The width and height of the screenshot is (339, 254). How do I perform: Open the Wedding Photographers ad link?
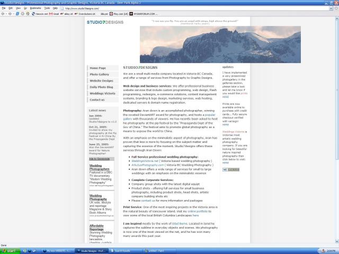[x=100, y=167]
